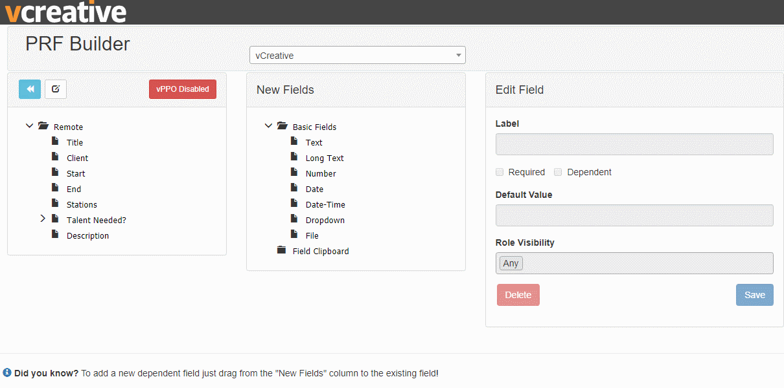Select the Start tree item
The image size is (784, 388).
pos(76,173)
